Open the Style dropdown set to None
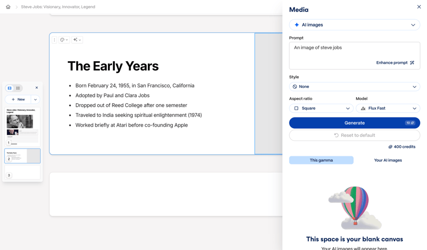427x250 pixels. tap(354, 87)
